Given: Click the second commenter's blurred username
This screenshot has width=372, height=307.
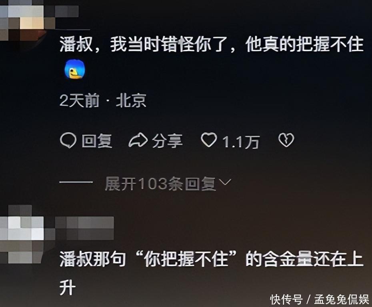Looking at the screenshot, I should point(84,228).
